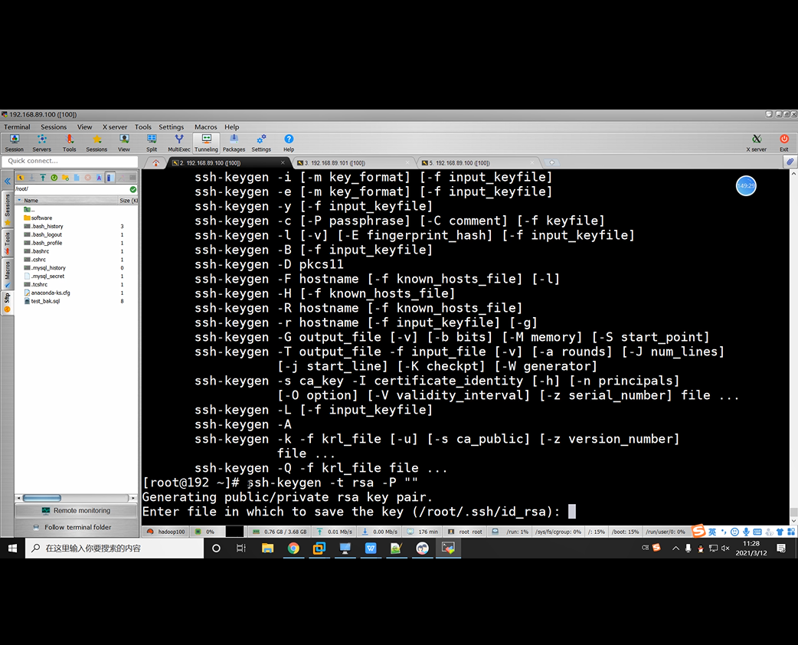Click the Remote monitoring button
The height and width of the screenshot is (645, 798).
[x=76, y=511]
